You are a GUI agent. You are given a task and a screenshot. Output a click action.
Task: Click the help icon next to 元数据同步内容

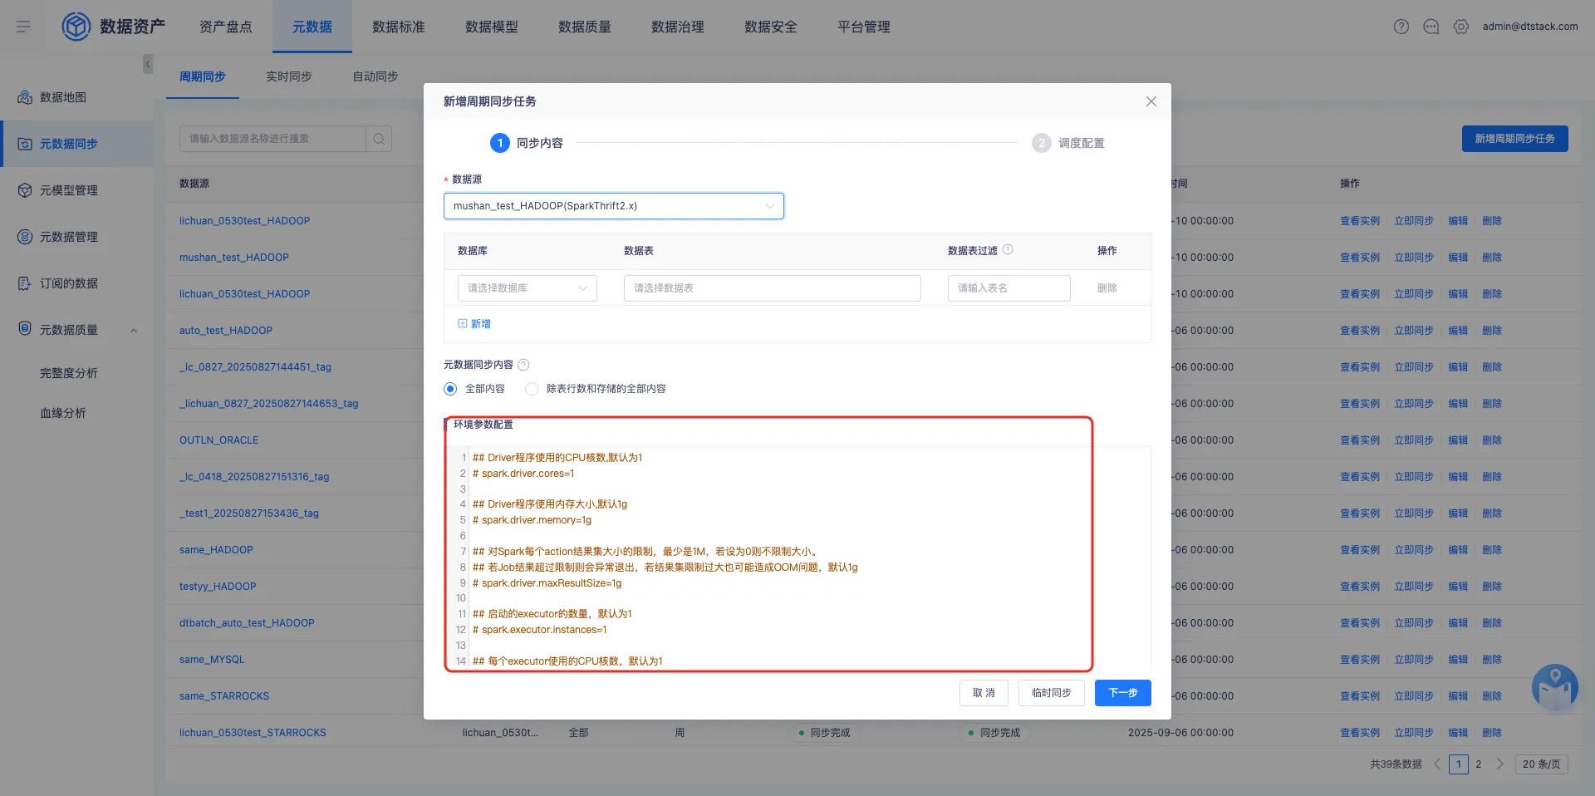(523, 365)
